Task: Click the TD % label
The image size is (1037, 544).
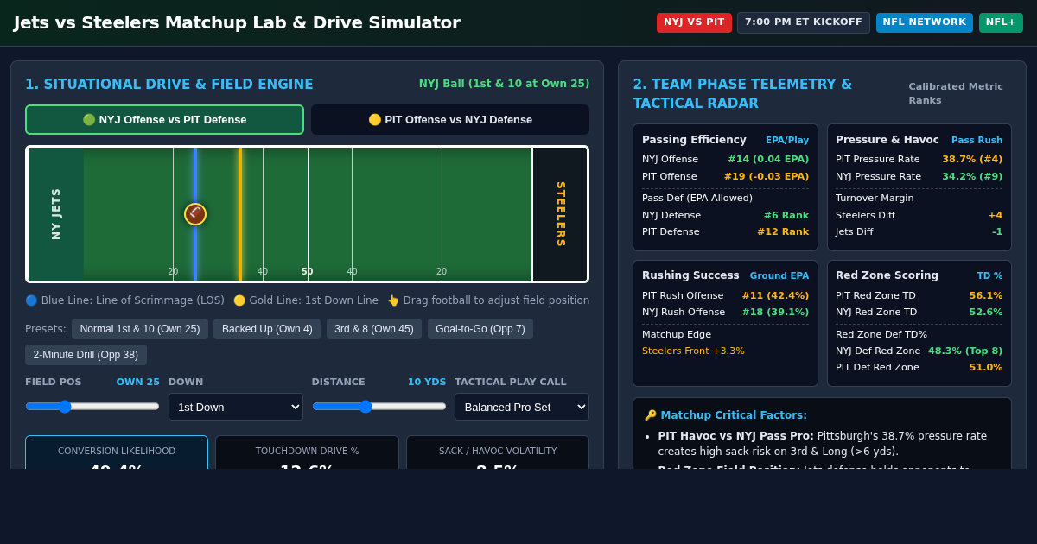Action: pos(990,276)
